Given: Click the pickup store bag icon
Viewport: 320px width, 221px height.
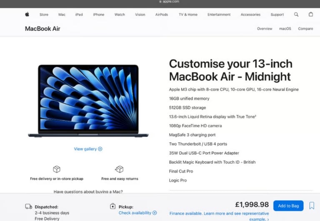Looking at the screenshot, I should click(x=112, y=206).
